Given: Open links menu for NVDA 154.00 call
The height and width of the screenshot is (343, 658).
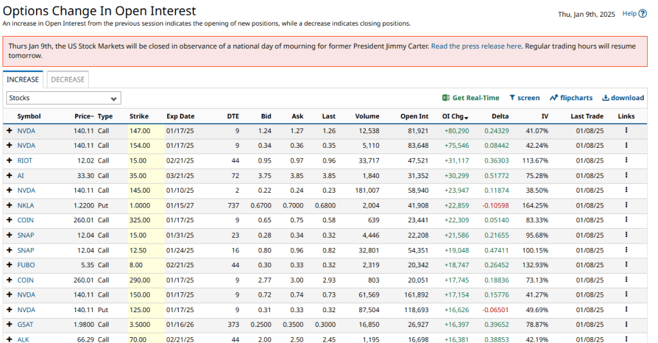Looking at the screenshot, I should click(626, 145).
